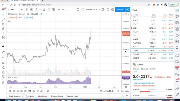180x101 pixels.
Task: Select the YTD time range
Action: tap(30, 91)
